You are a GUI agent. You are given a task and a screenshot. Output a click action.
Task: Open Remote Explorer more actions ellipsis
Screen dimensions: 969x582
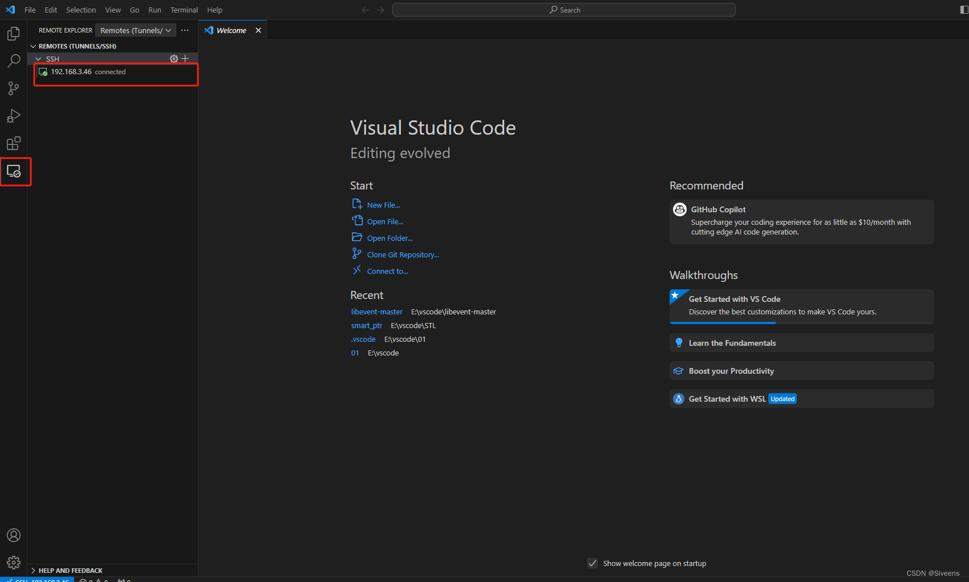coord(185,30)
